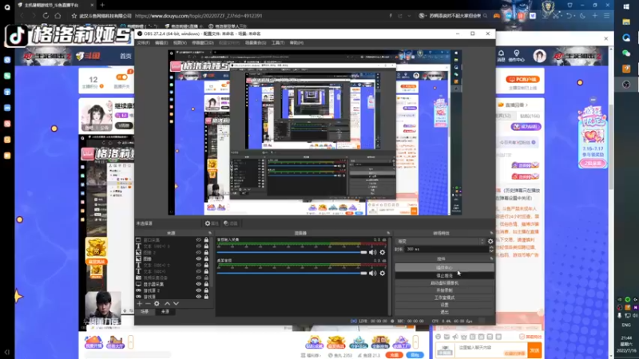Click the Douyu page vertical scrollbar
Screen dimensions: 639x359
pos(610,147)
